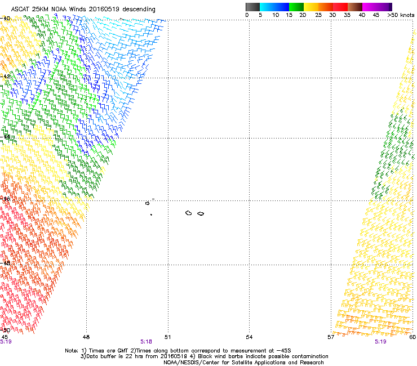Click the longitude label '45'
The width and height of the screenshot is (417, 366).
5,337
